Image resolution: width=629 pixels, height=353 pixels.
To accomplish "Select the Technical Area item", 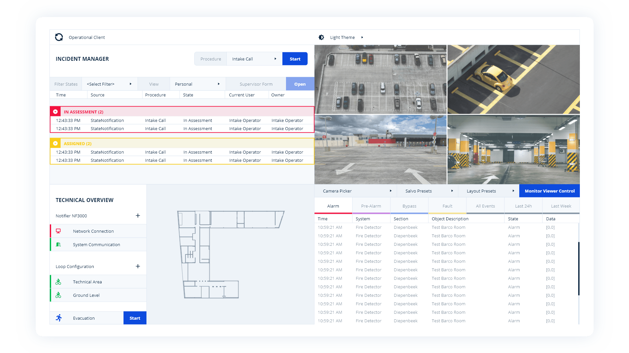I will point(98,282).
